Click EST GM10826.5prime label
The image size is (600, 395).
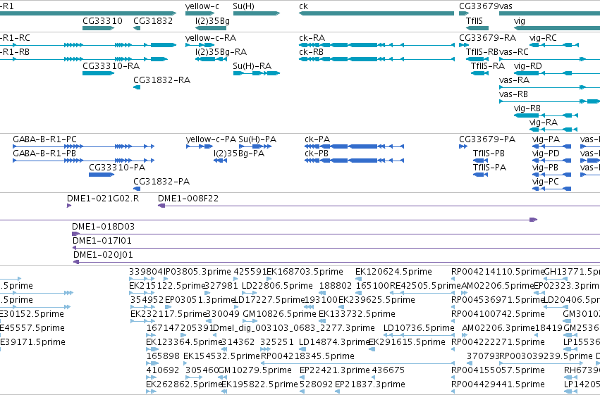coord(280,315)
